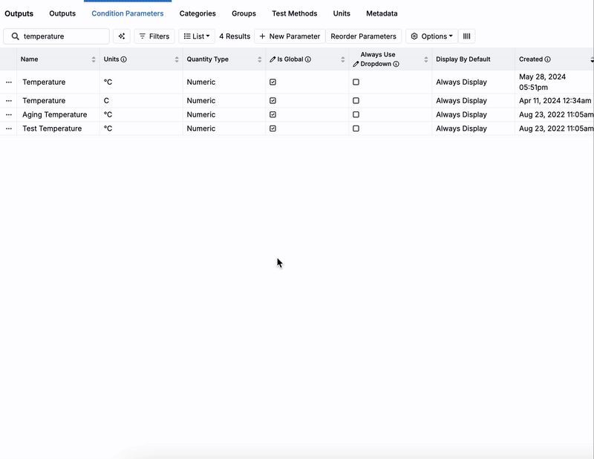Open row menu for Aging Temperature
The width and height of the screenshot is (594, 459).
point(9,114)
